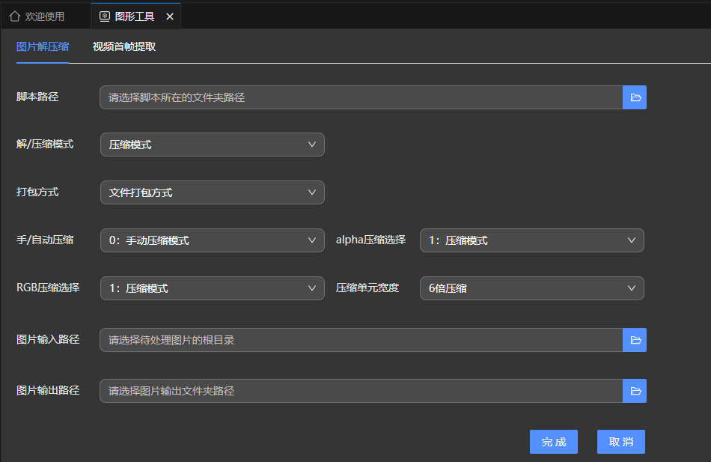Screen dimensions: 711x462
Task: Click folder browse icon for 图片输出路径
Action: click(635, 391)
